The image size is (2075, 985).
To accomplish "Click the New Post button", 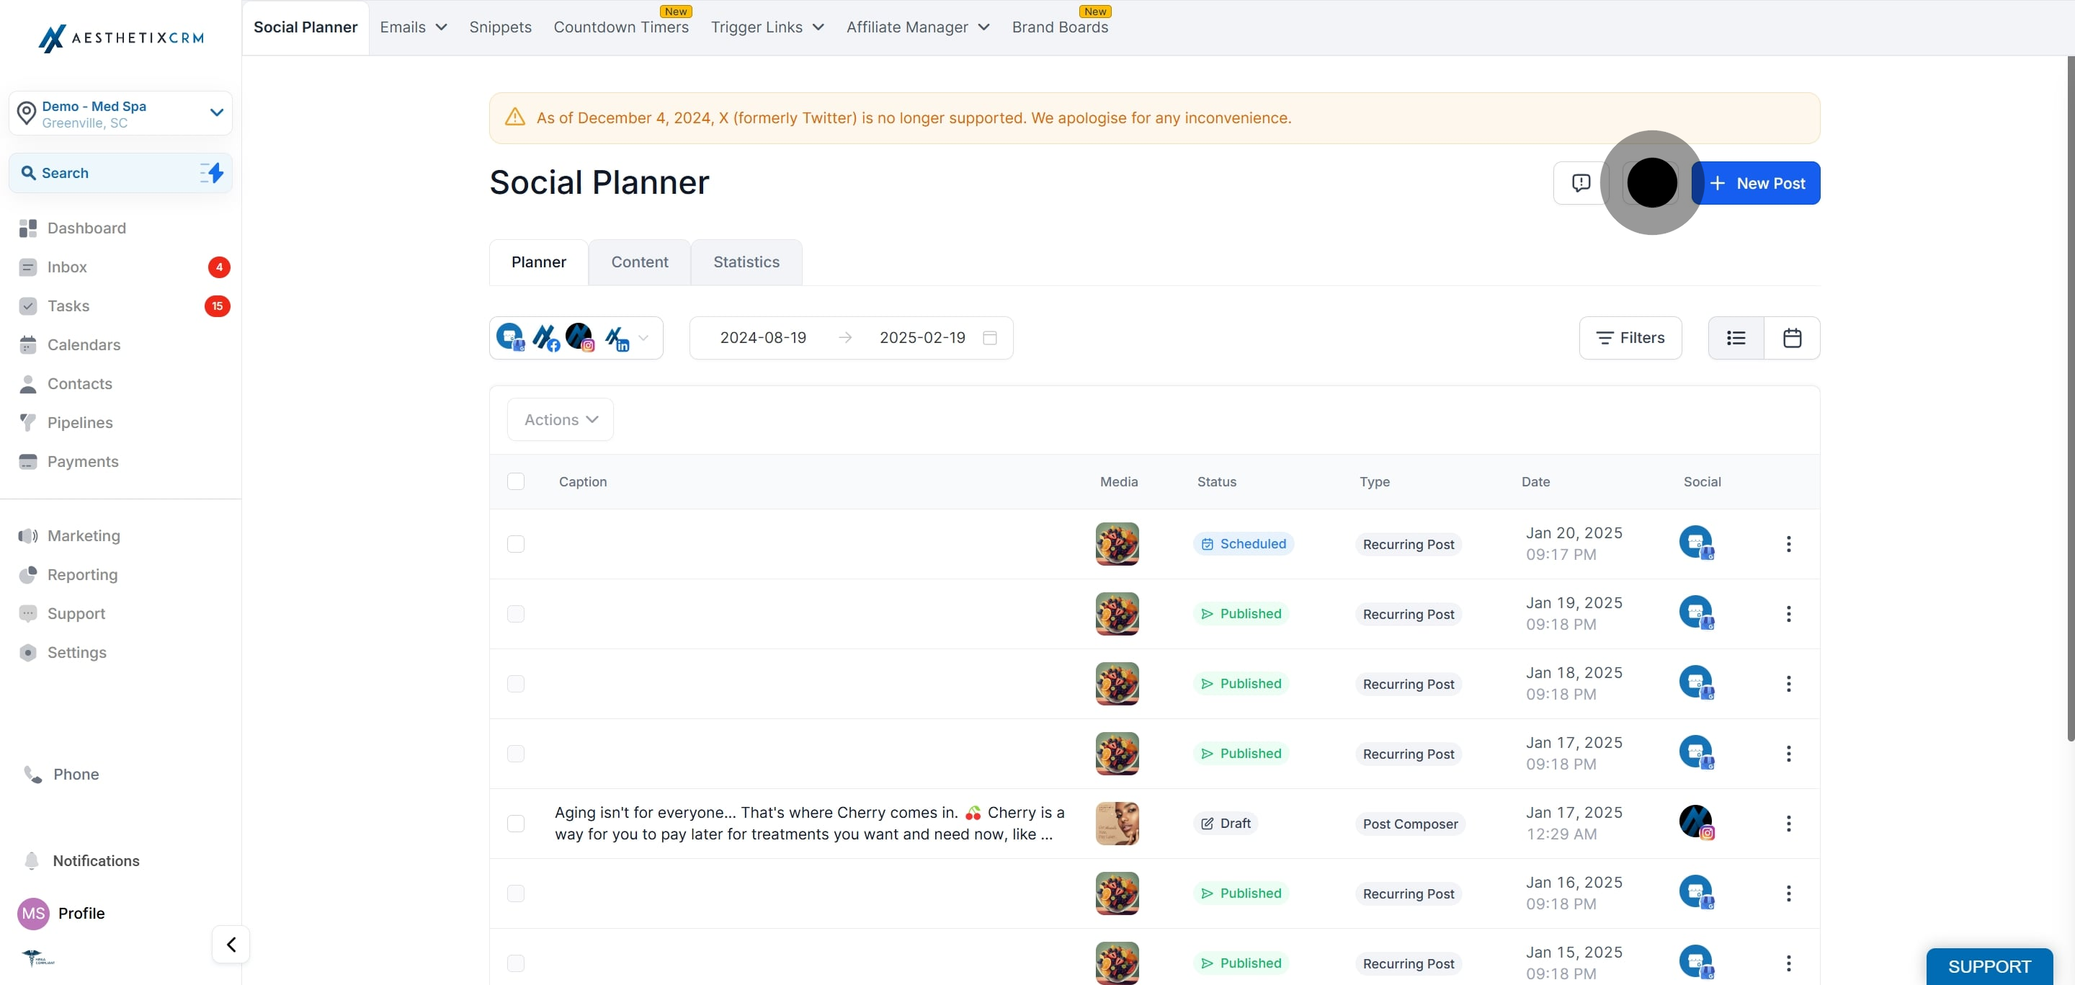I will pyautogui.click(x=1758, y=183).
